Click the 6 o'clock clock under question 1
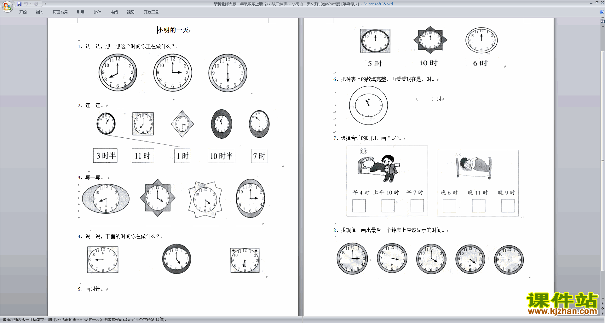The image size is (605, 323). point(228,73)
